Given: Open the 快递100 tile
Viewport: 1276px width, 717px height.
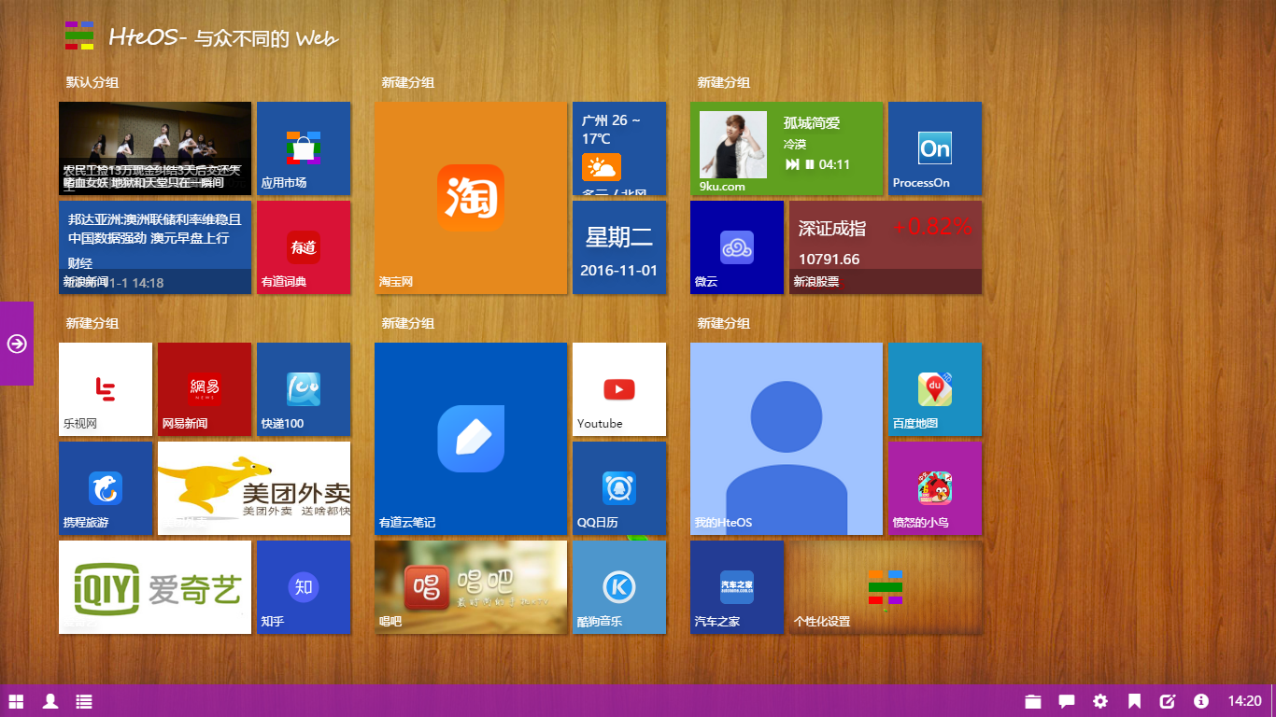Looking at the screenshot, I should 304,389.
